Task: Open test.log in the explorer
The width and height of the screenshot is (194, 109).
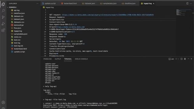Action: tap(17, 43)
